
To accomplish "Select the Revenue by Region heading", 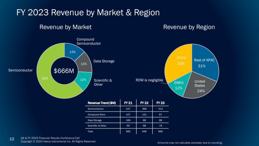I will point(189,27).
